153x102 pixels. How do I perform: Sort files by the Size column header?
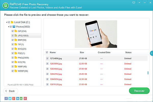[x=82, y=52]
